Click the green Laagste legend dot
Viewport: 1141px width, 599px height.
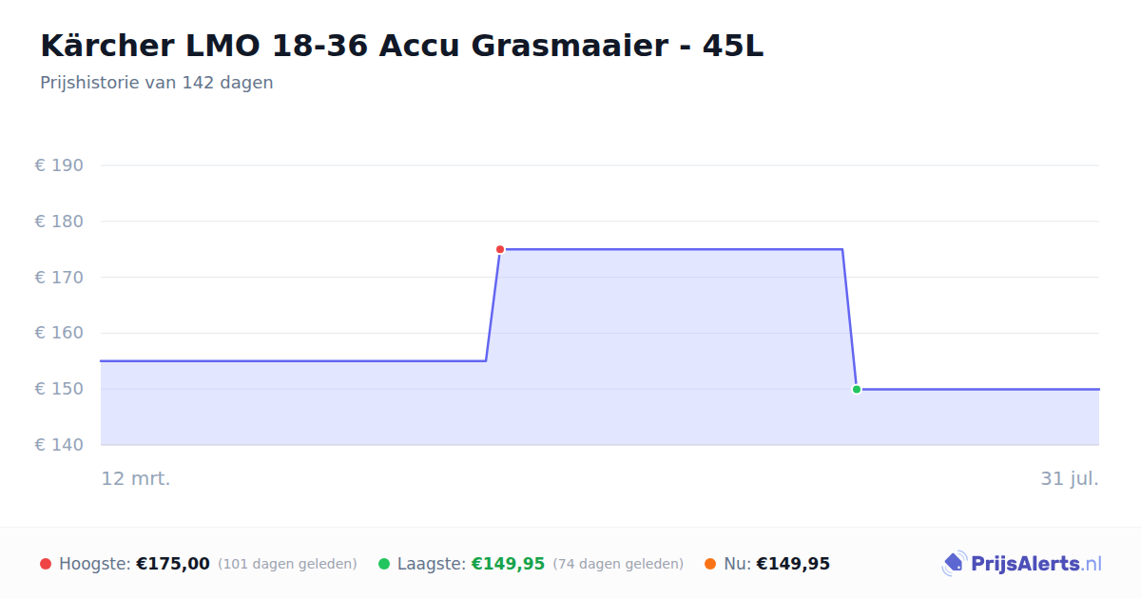coord(384,564)
